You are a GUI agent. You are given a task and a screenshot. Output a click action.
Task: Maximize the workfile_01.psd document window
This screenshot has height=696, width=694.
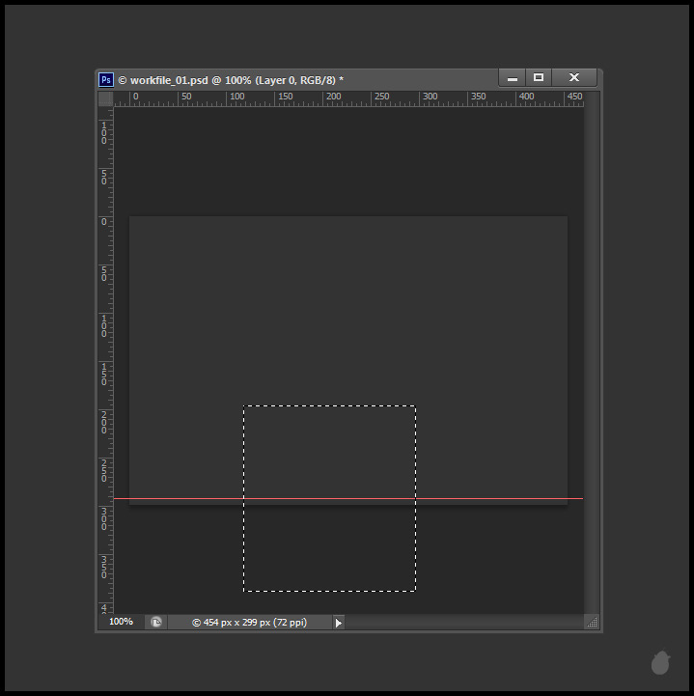pyautogui.click(x=539, y=77)
